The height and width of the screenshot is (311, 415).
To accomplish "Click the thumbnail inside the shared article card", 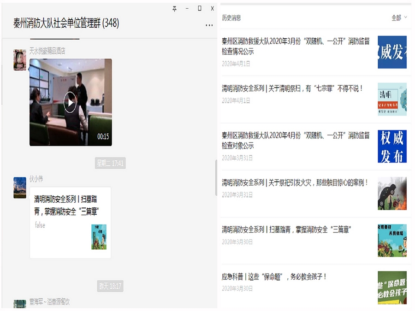I will (x=99, y=237).
